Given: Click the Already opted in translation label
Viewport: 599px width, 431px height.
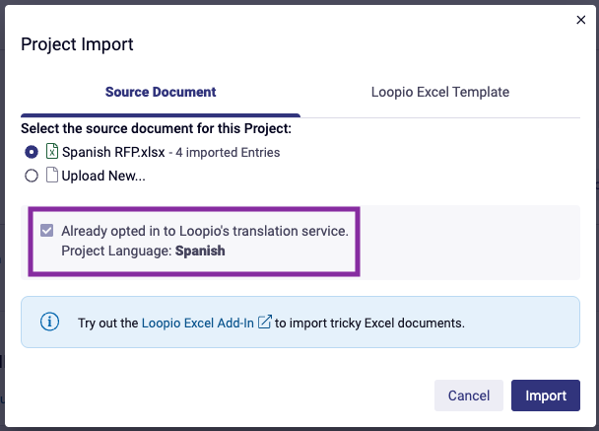Looking at the screenshot, I should tap(205, 231).
